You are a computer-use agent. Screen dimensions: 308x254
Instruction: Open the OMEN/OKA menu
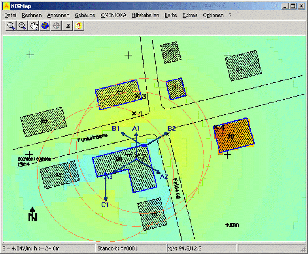tap(114, 15)
